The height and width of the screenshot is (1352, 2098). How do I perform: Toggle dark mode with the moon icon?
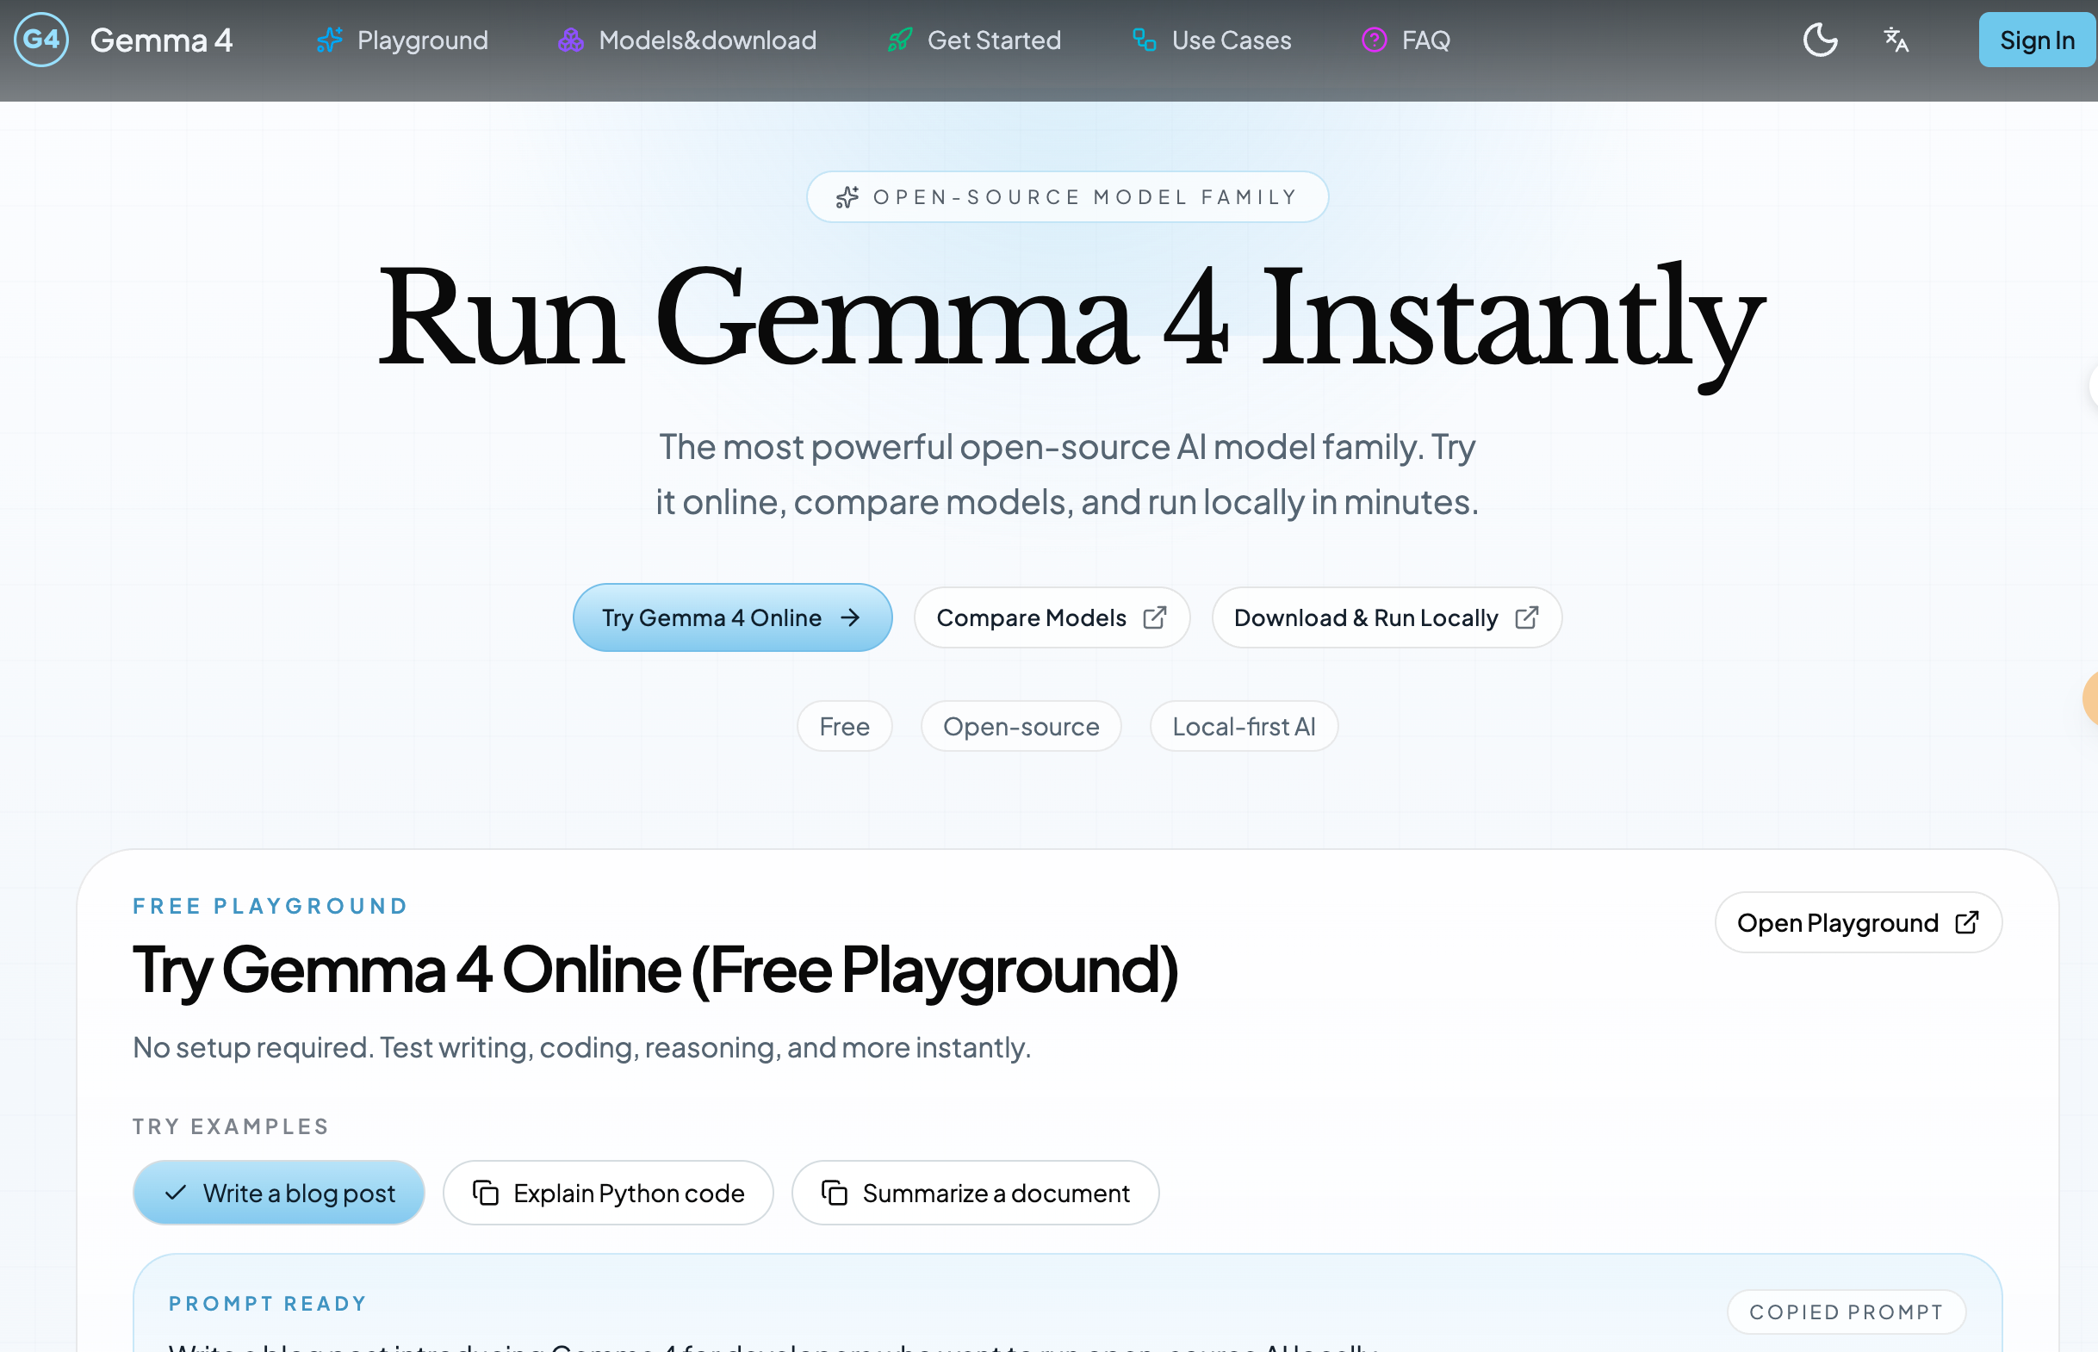click(1820, 40)
